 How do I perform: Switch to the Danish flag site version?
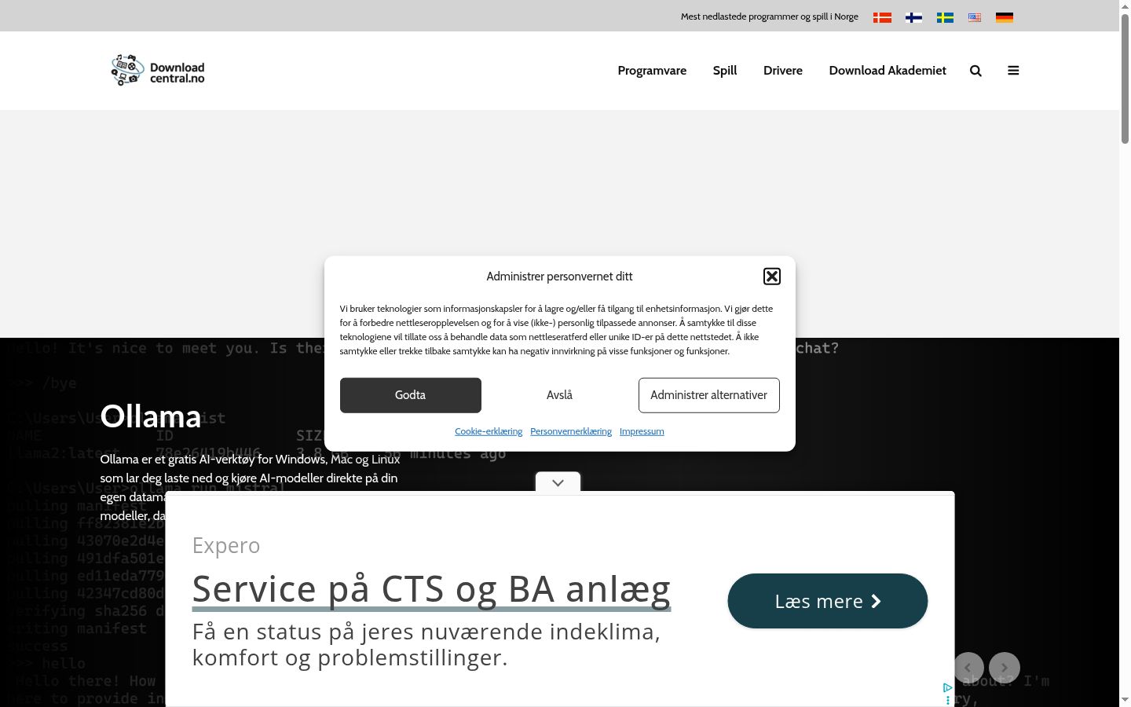(882, 17)
